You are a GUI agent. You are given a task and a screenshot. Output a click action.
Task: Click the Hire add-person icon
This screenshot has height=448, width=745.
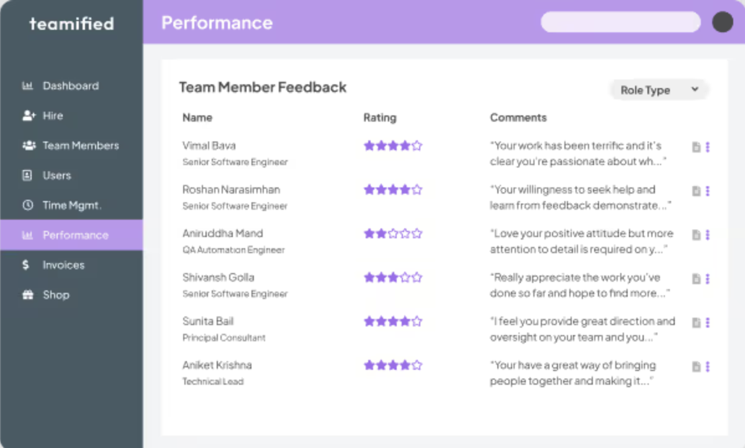coord(29,115)
